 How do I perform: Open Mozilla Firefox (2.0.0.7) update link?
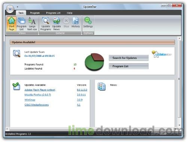pos(38,95)
